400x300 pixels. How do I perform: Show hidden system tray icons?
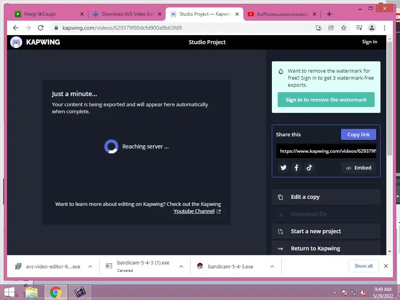click(x=335, y=293)
